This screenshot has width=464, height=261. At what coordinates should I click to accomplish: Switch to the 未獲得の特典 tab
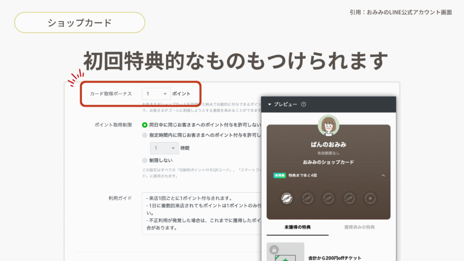297,227
